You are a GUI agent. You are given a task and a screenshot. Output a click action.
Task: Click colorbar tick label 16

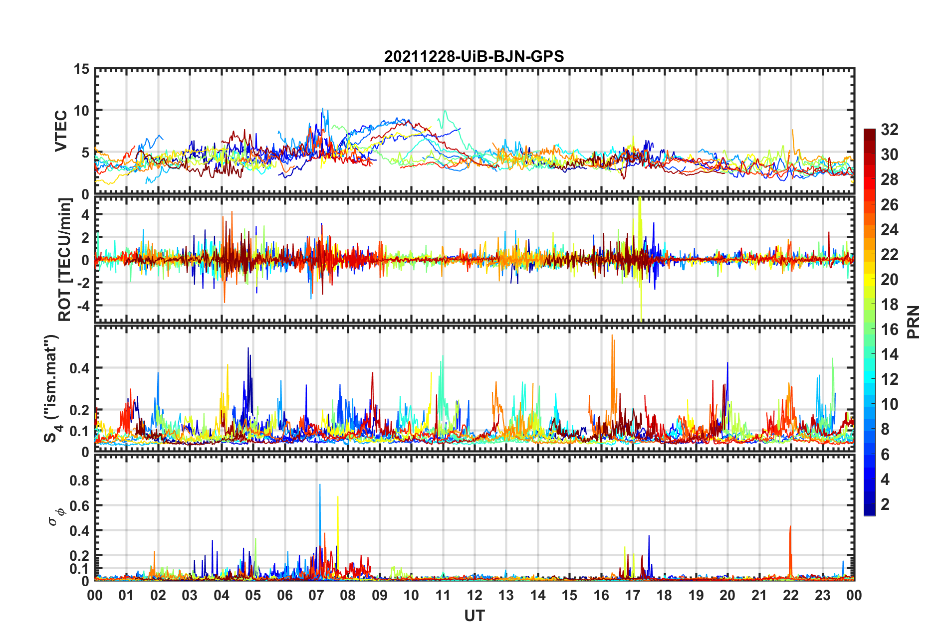pyautogui.click(x=890, y=329)
